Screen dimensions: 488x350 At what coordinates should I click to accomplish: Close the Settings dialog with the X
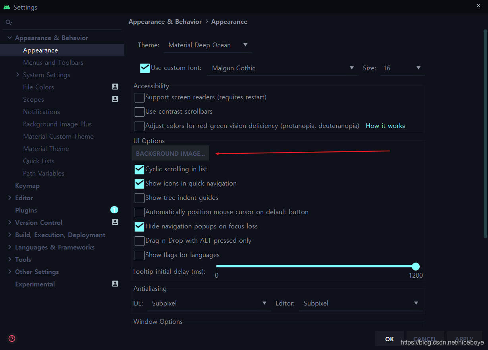pyautogui.click(x=478, y=6)
